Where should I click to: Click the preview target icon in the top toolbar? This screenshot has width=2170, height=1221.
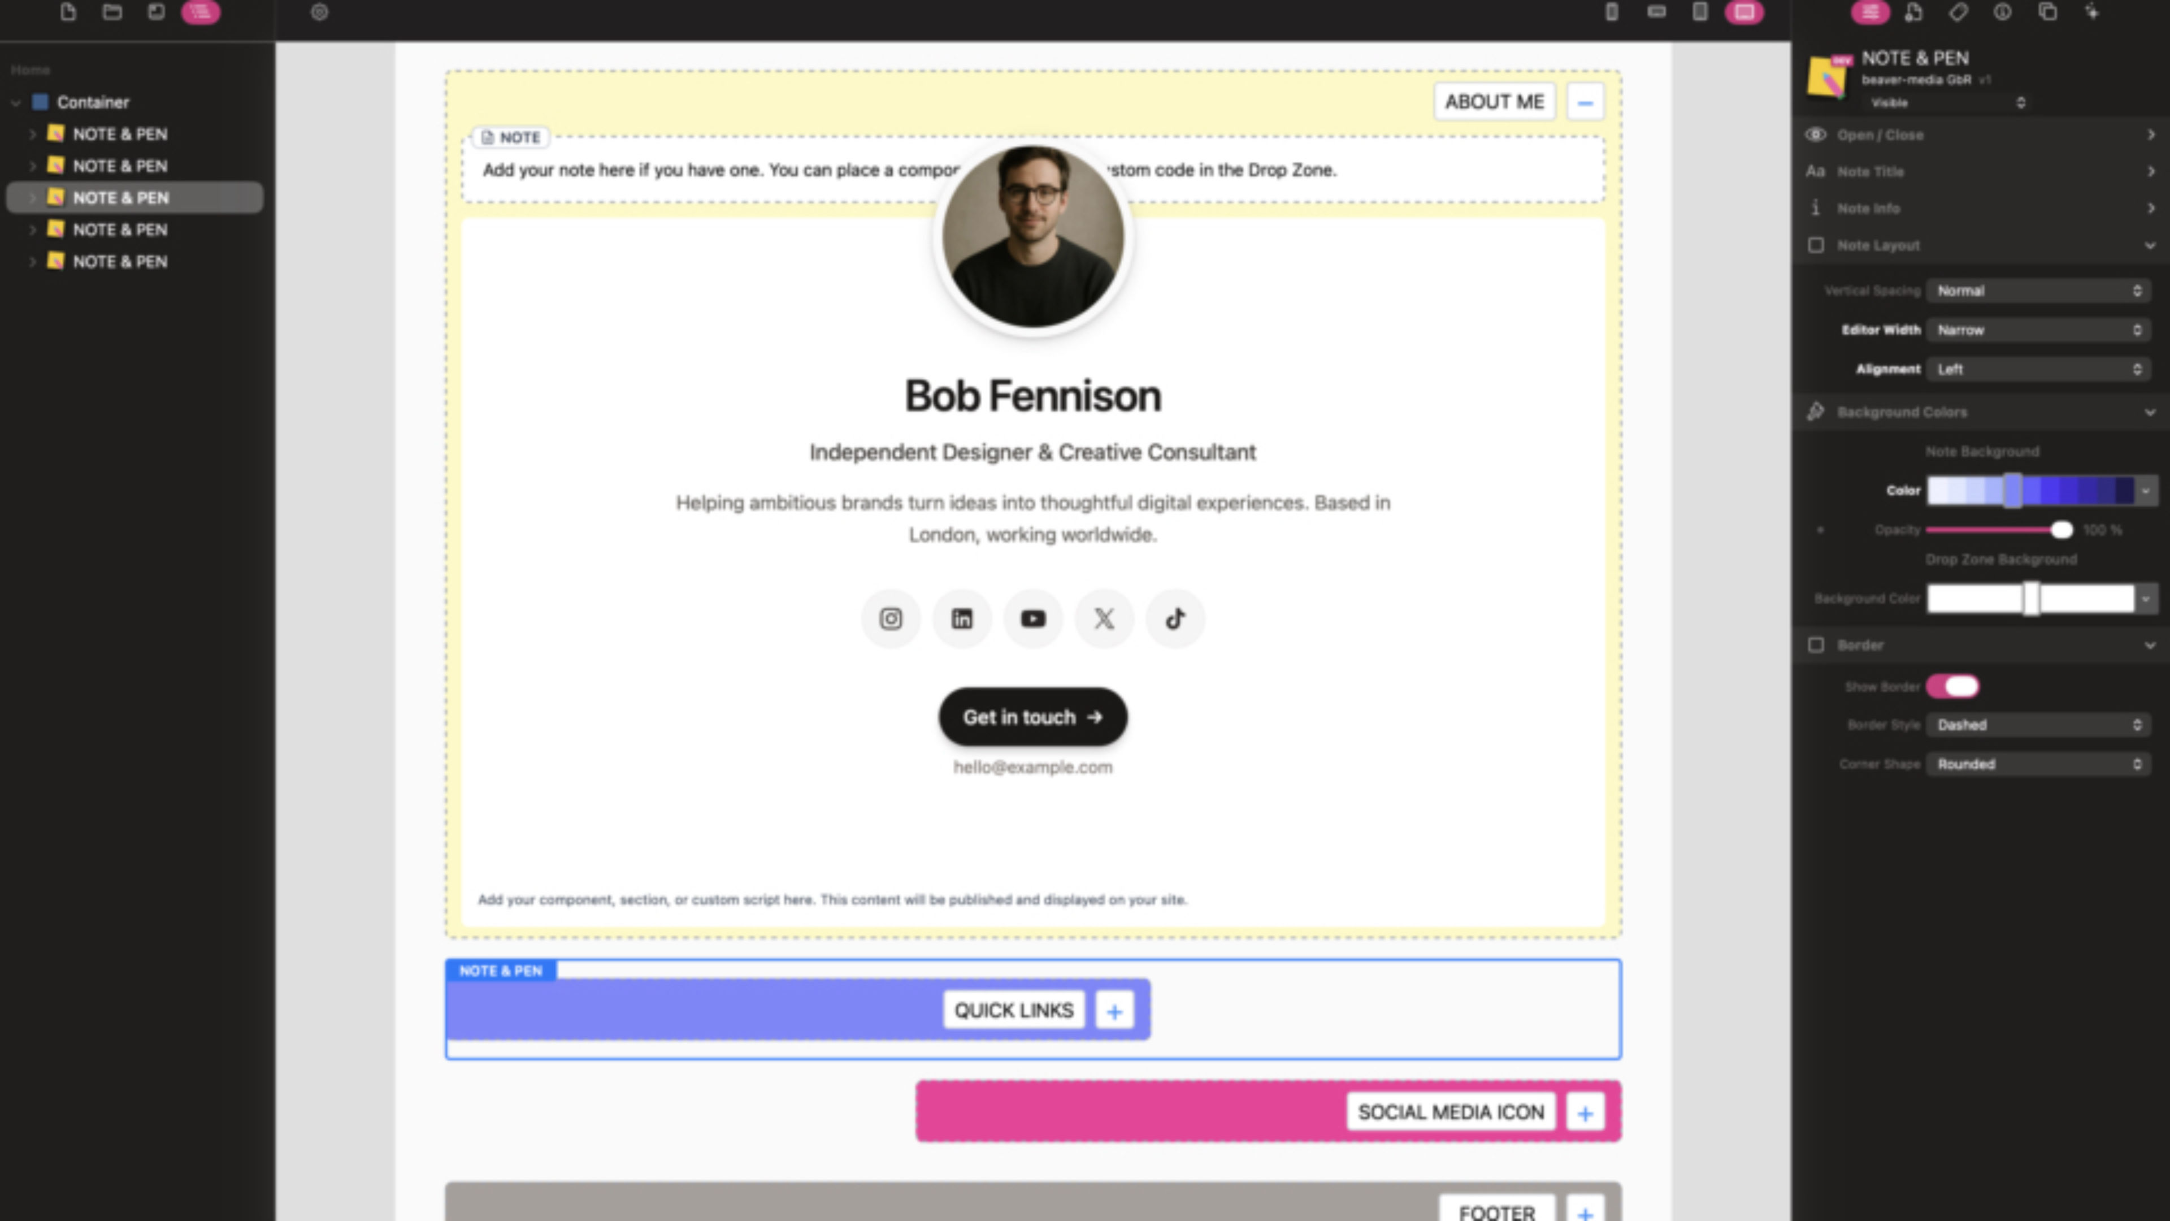coord(319,12)
